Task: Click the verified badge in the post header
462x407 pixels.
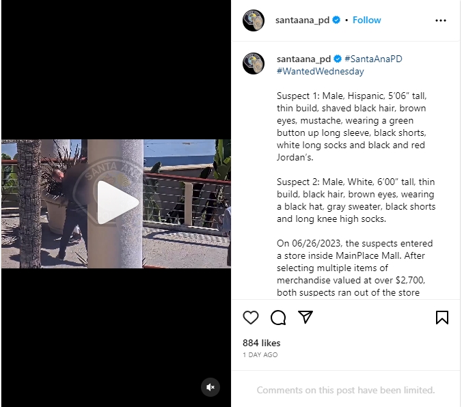Action: click(x=336, y=20)
